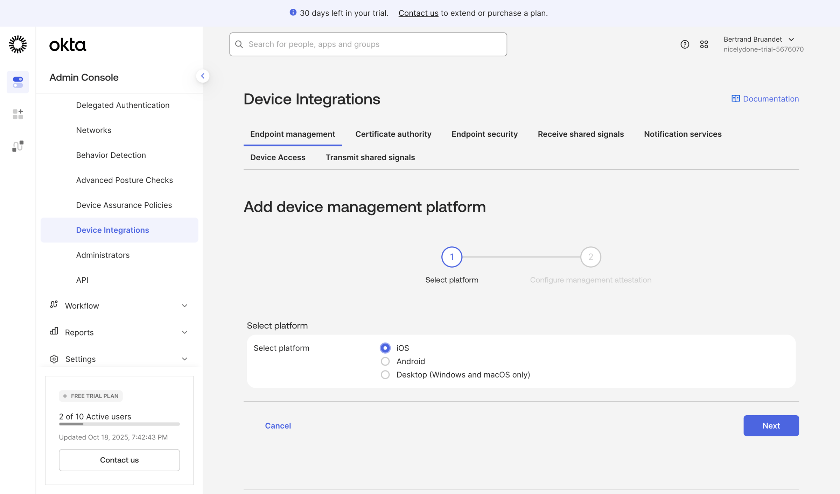This screenshot has height=494, width=840.
Task: Click the "2 of 10 Active users" text
Action: point(95,416)
